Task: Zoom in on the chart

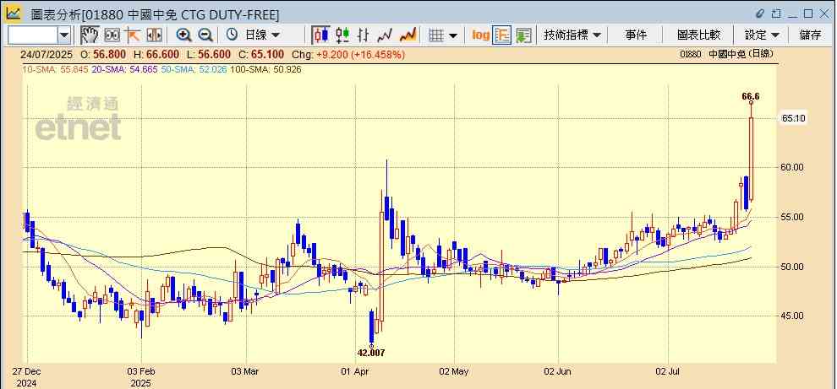Action: coord(183,35)
